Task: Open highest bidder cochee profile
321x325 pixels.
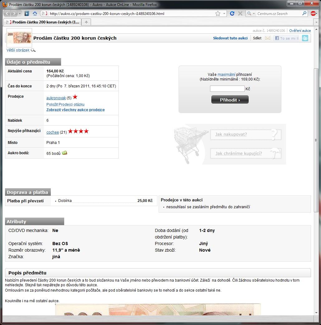Action: click(x=53, y=132)
